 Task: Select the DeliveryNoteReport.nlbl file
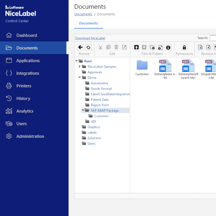(188, 69)
